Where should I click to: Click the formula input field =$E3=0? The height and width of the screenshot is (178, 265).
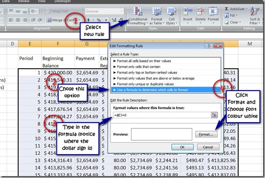point(162,115)
